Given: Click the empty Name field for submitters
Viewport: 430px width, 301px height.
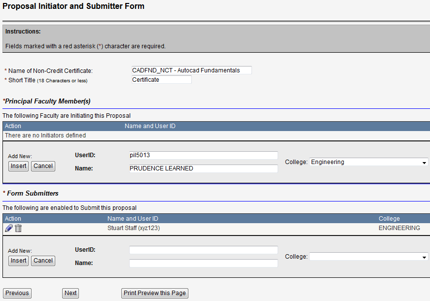Looking at the screenshot, I should click(x=204, y=263).
